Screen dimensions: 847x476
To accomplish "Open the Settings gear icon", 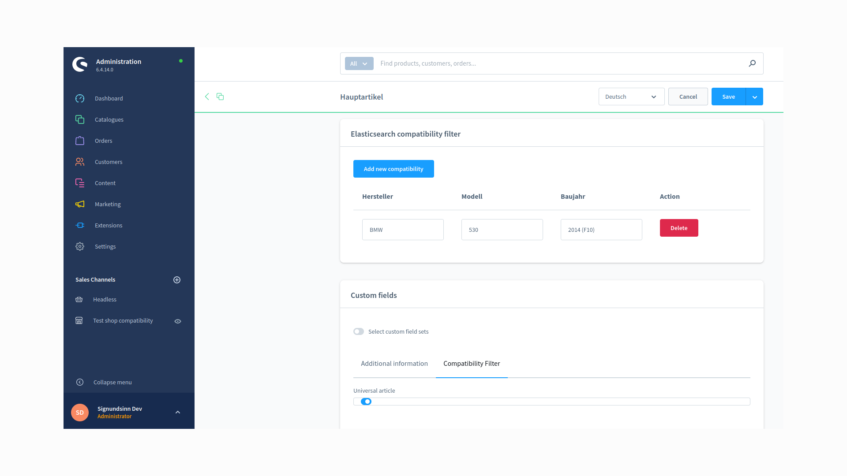I will point(80,246).
